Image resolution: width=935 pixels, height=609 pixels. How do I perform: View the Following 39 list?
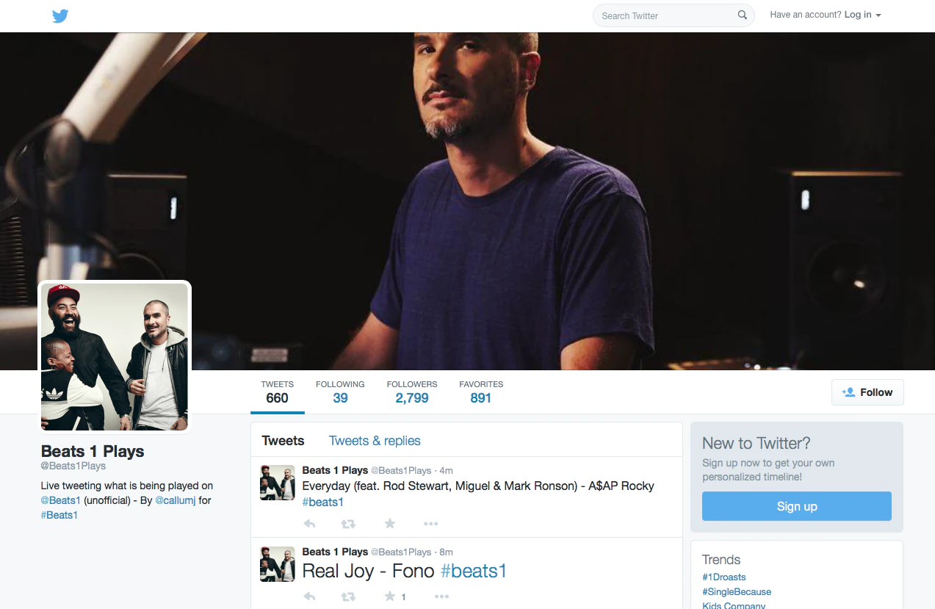tap(340, 393)
